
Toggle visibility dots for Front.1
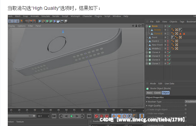(168, 41)
